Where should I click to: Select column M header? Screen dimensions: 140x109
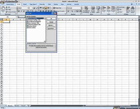pos(90,20)
